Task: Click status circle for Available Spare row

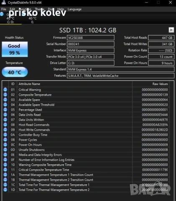Action: pyautogui.click(x=5, y=100)
